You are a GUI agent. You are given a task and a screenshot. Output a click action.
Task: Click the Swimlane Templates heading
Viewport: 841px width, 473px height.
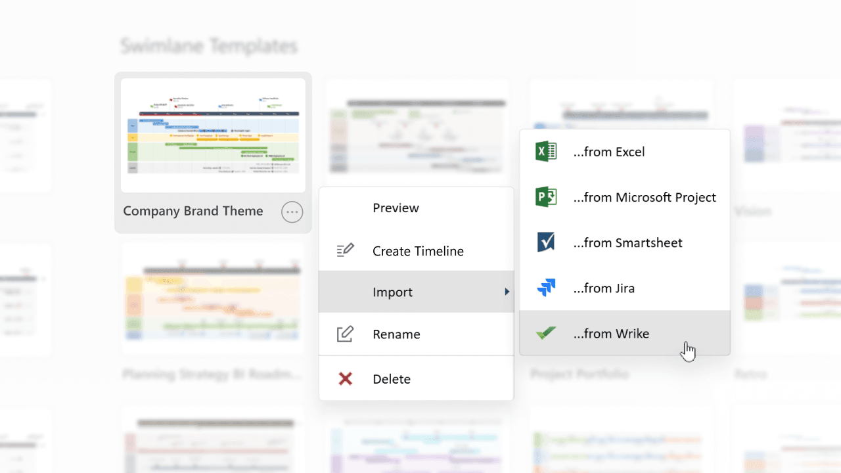coord(209,46)
